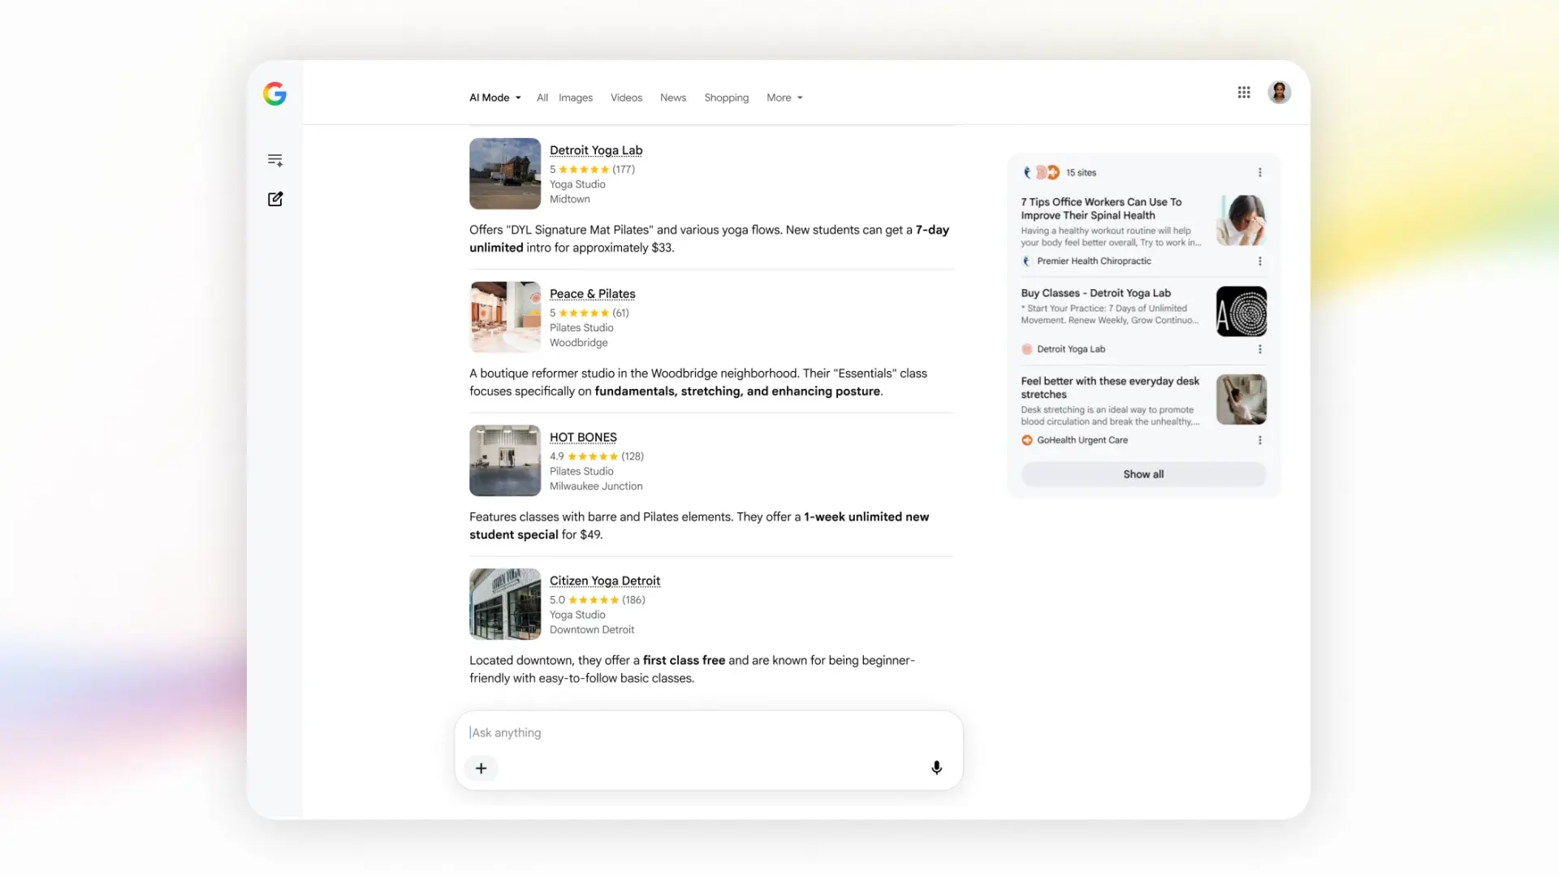The width and height of the screenshot is (1559, 877).
Task: Open Buy Classes - Detroit Yoga Lab link
Action: click(x=1096, y=293)
